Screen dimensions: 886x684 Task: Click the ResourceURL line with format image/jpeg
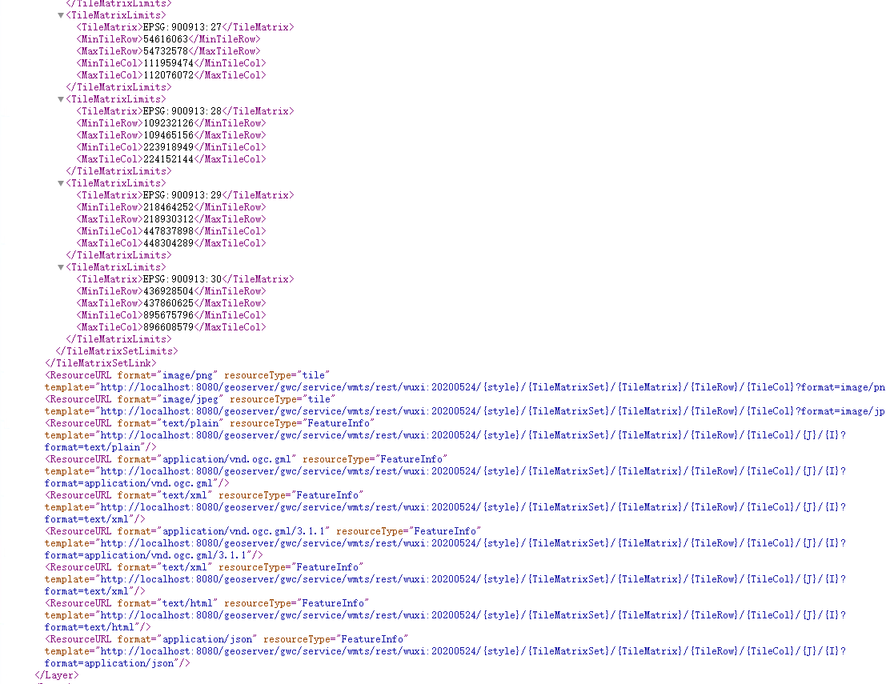[x=190, y=399]
